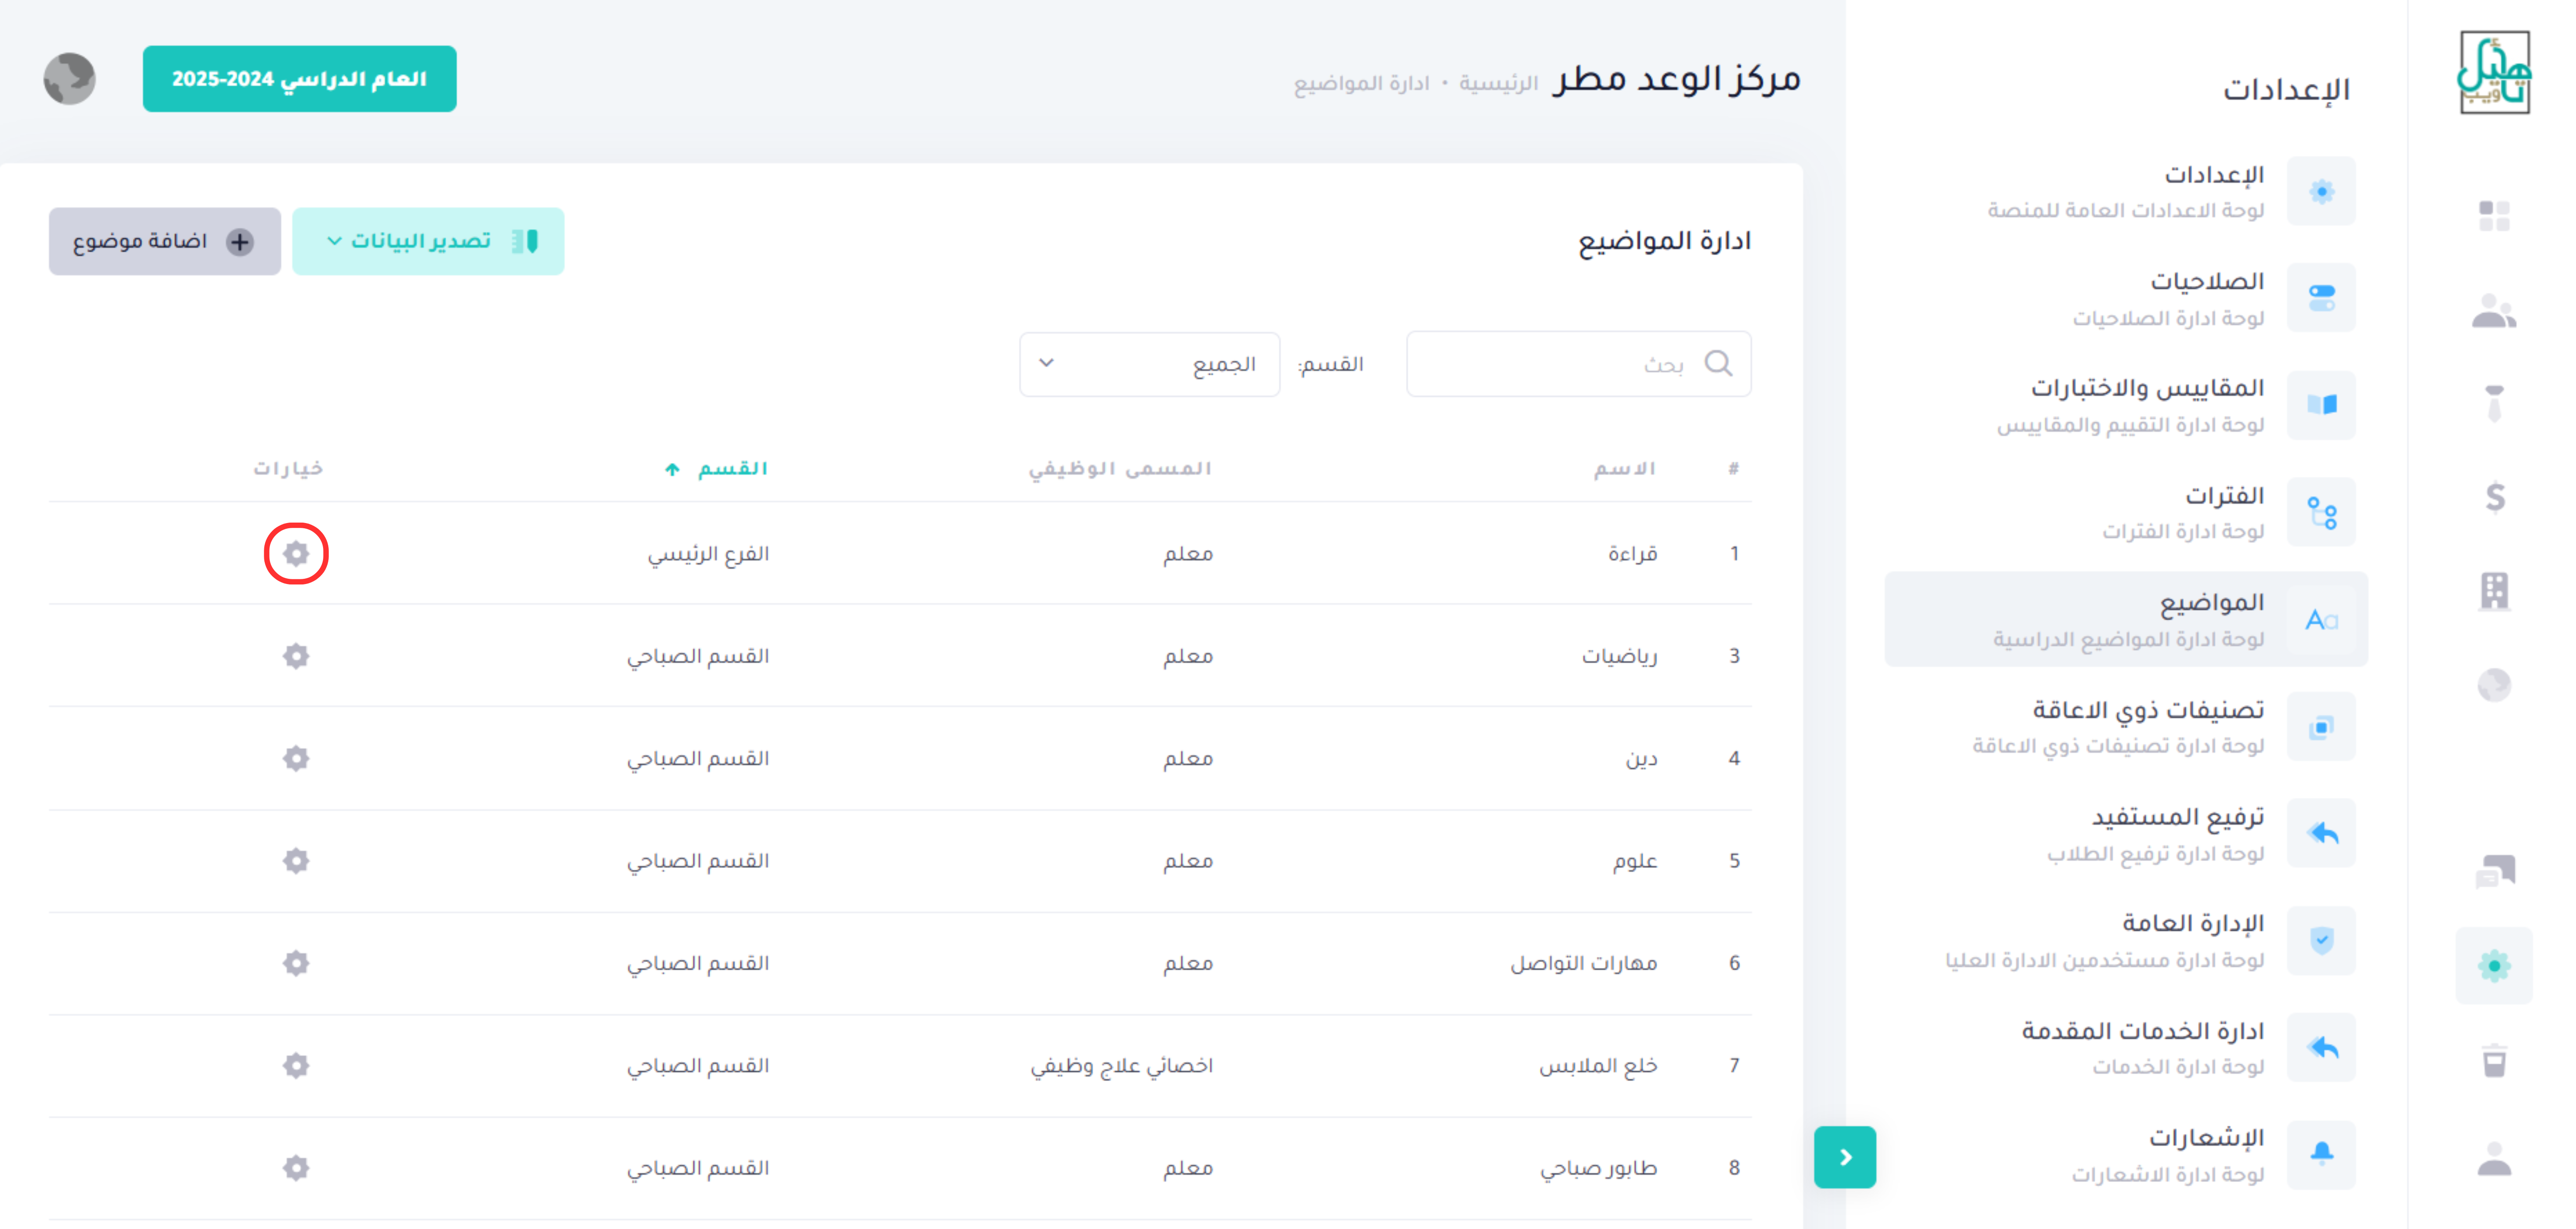Sort by الاسم column header
This screenshot has width=2576, height=1229.
pyautogui.click(x=1625, y=468)
